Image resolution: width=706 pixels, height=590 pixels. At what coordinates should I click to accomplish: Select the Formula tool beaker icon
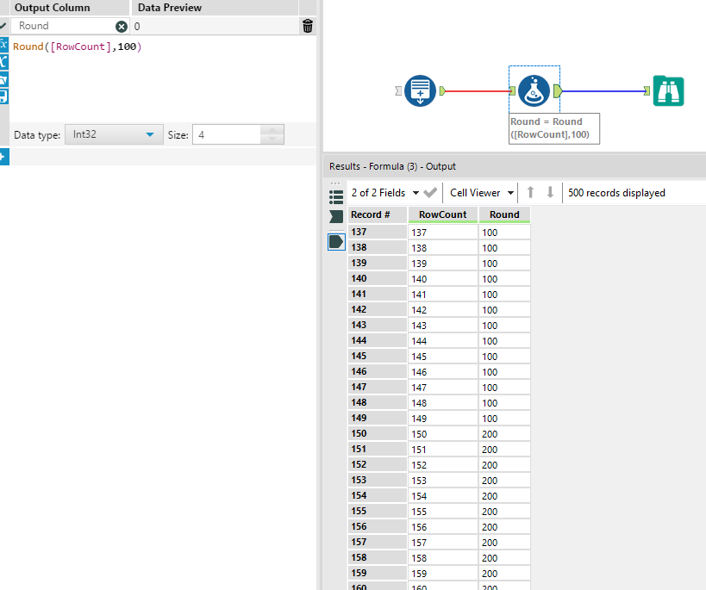[534, 90]
